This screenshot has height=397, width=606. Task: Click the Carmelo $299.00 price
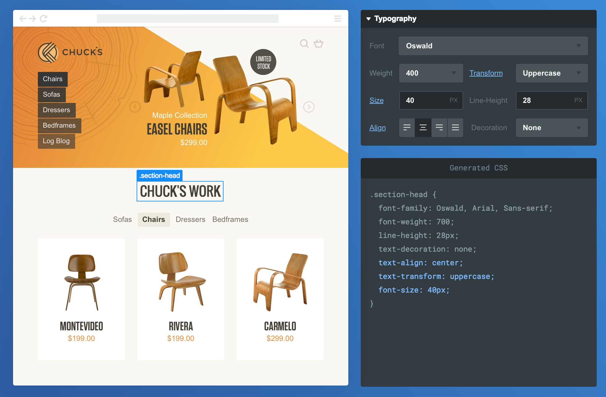coord(280,338)
